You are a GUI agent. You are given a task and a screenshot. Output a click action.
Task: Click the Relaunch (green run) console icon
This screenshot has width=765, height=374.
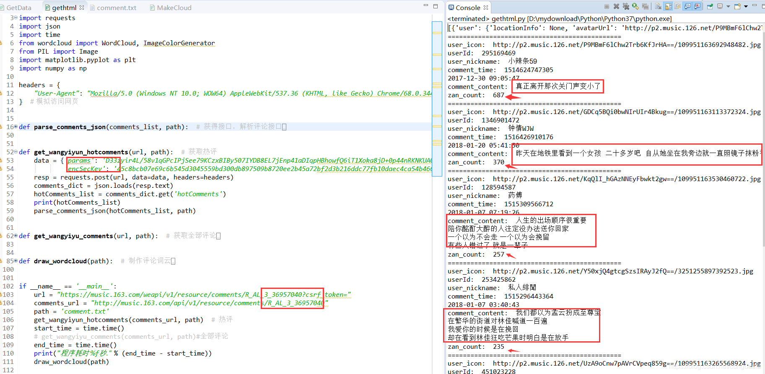tap(635, 6)
